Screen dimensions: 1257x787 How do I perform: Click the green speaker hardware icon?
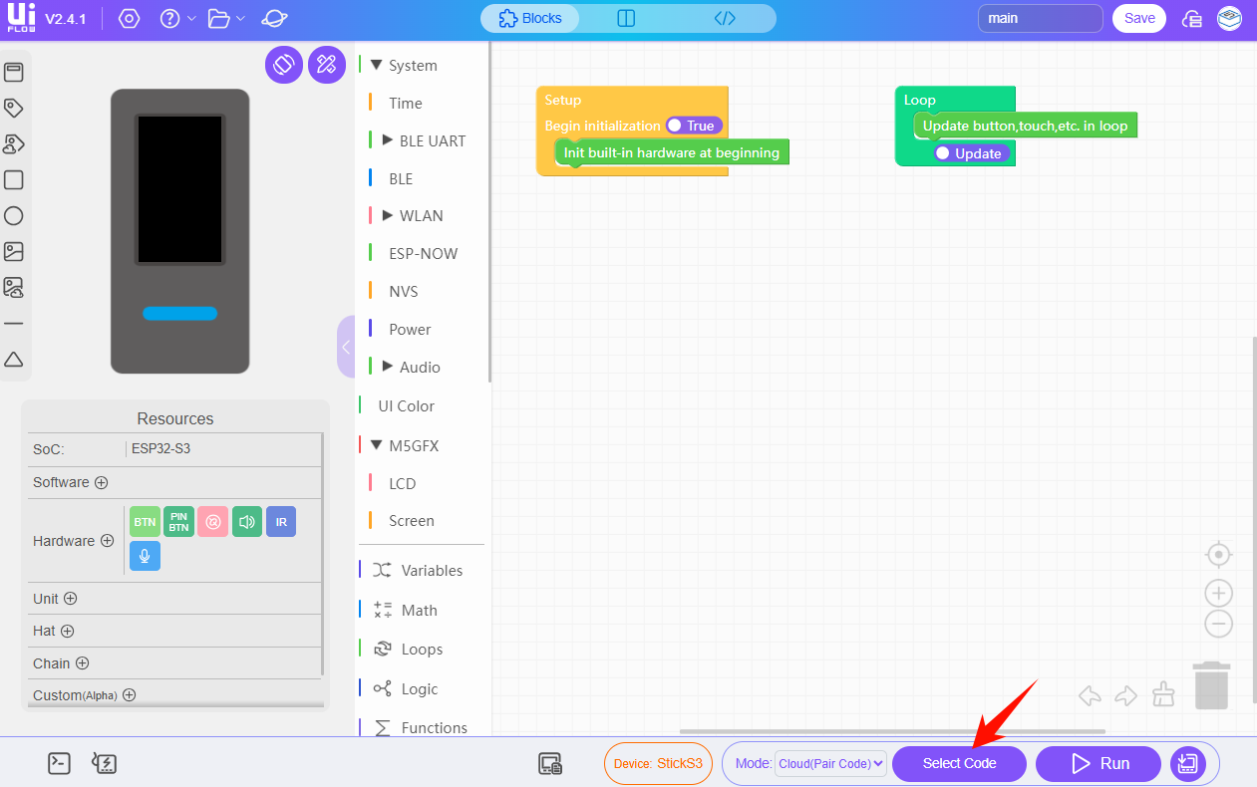coord(247,522)
